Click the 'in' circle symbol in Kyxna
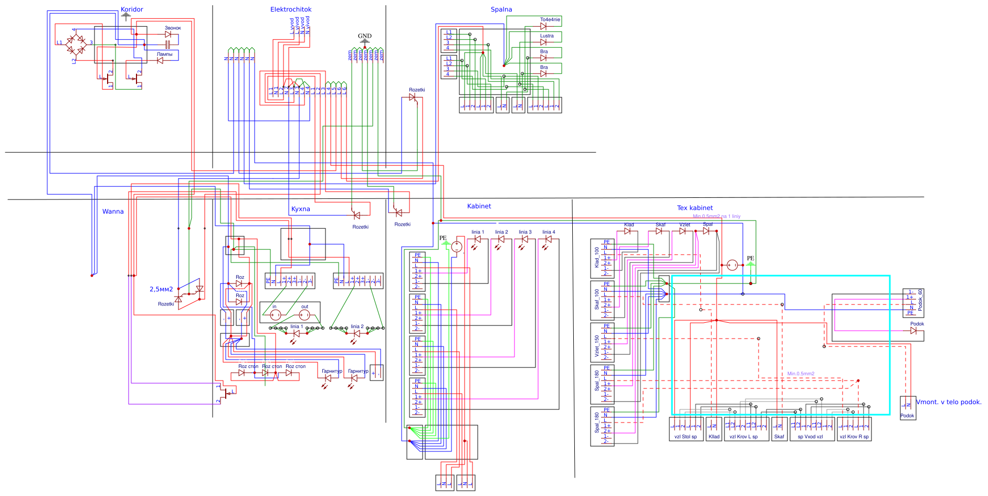The width and height of the screenshot is (988, 496). point(276,315)
